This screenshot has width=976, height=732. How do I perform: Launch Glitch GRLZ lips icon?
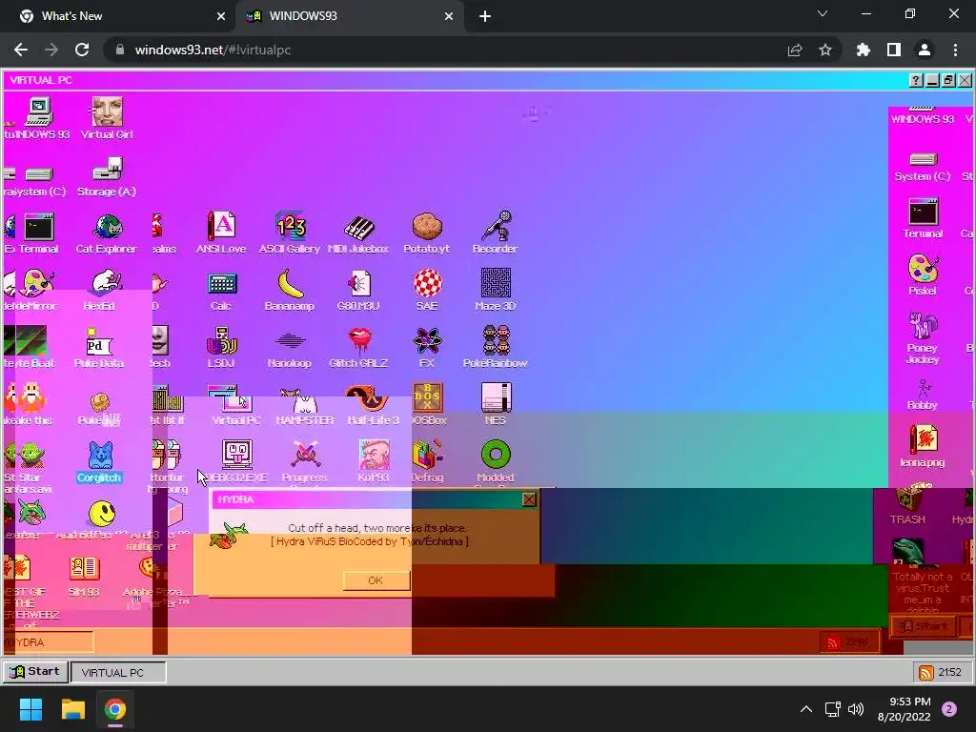pyautogui.click(x=358, y=348)
